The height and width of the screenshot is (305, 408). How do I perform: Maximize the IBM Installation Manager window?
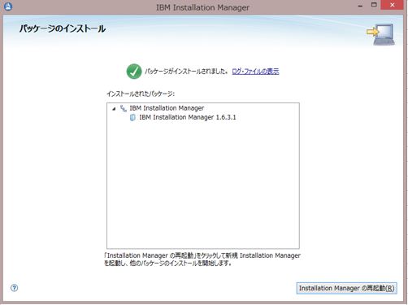tap(374, 5)
